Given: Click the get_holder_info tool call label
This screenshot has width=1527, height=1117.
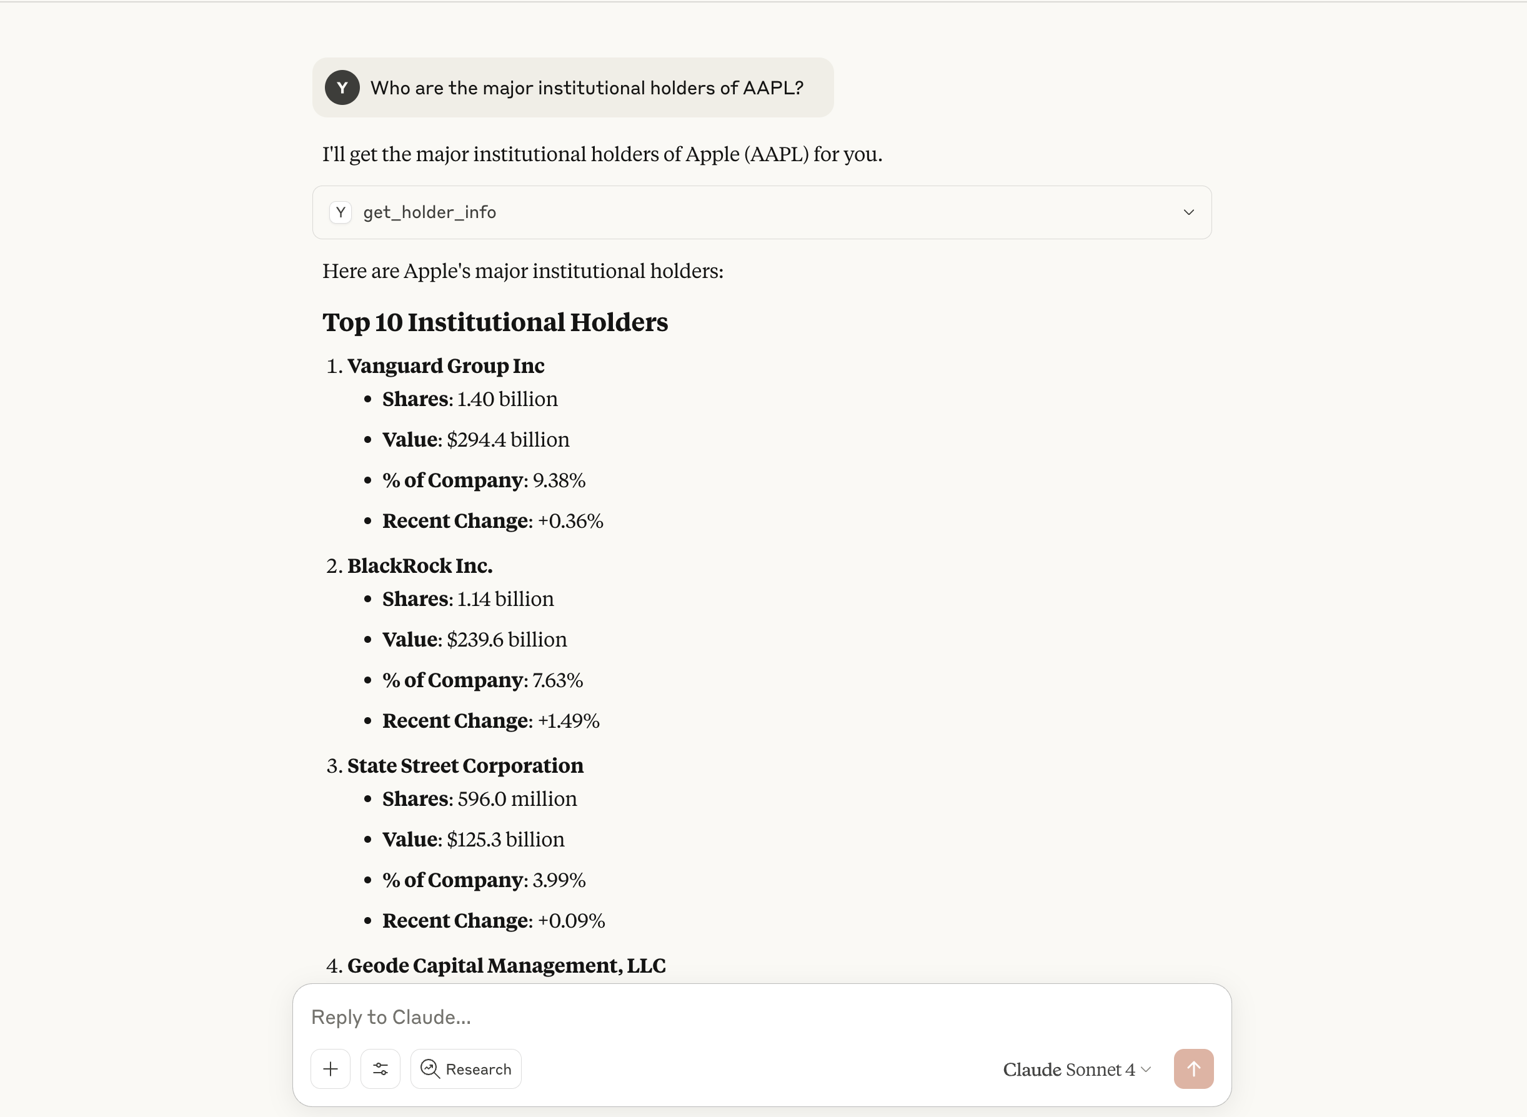Looking at the screenshot, I should [429, 212].
